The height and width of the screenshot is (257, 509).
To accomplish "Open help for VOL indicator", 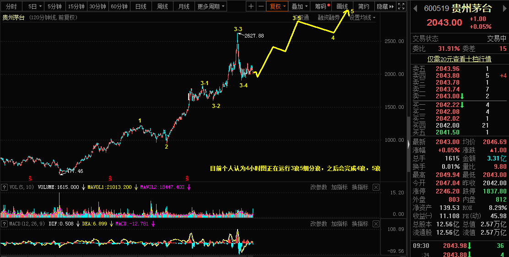I will click(5, 187).
